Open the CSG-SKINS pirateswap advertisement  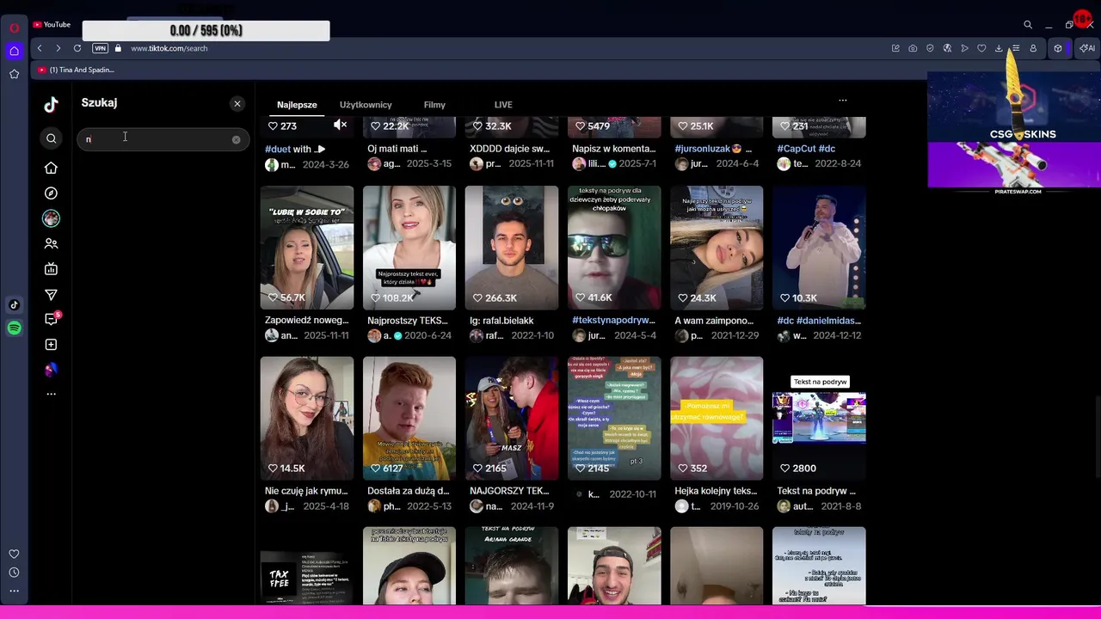tap(1014, 135)
